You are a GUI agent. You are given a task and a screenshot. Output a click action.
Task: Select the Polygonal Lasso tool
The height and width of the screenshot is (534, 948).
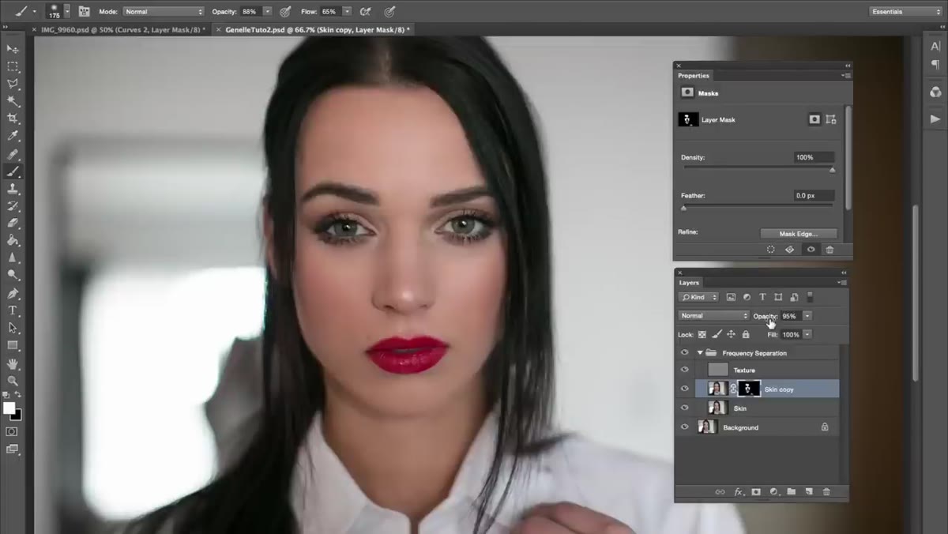[x=13, y=84]
